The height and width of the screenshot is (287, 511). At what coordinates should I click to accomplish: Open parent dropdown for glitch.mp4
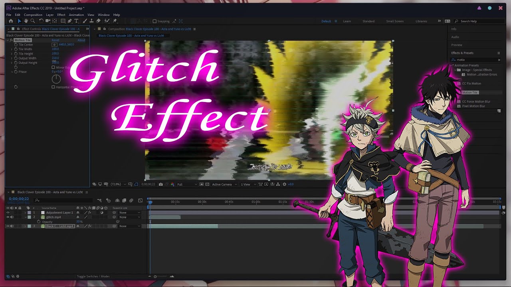130,217
